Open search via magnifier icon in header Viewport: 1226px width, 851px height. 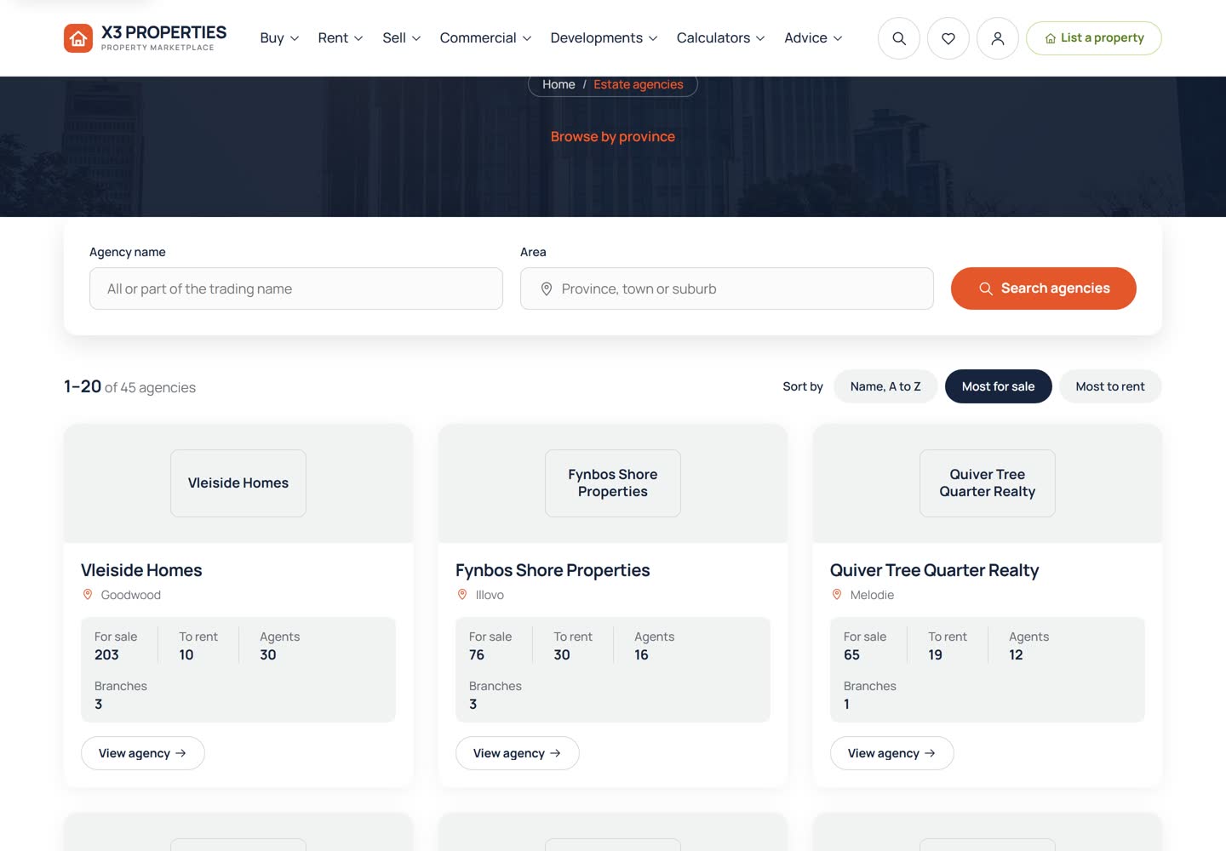pyautogui.click(x=899, y=38)
